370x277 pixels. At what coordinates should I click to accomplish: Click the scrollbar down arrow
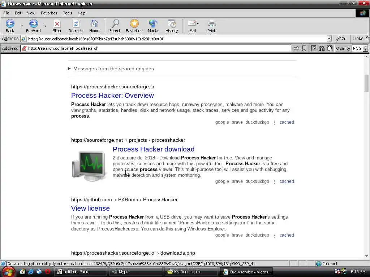(x=366, y=256)
